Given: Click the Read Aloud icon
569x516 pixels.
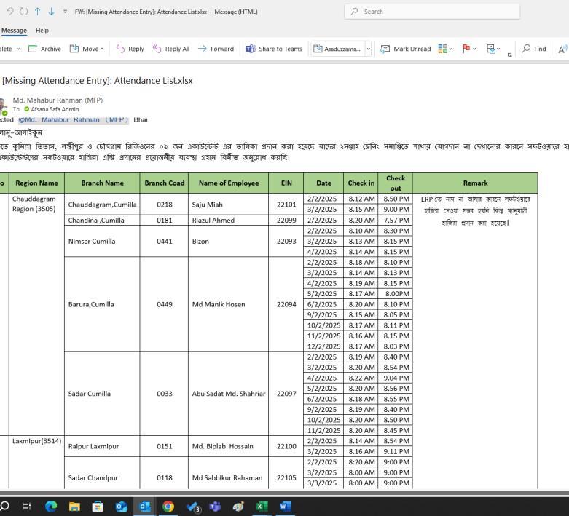Looking at the screenshot, I should point(562,49).
